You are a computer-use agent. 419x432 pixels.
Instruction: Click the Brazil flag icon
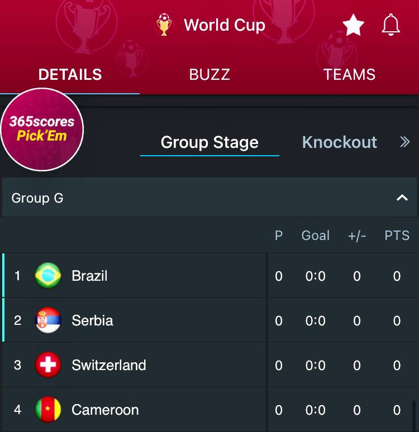48,276
